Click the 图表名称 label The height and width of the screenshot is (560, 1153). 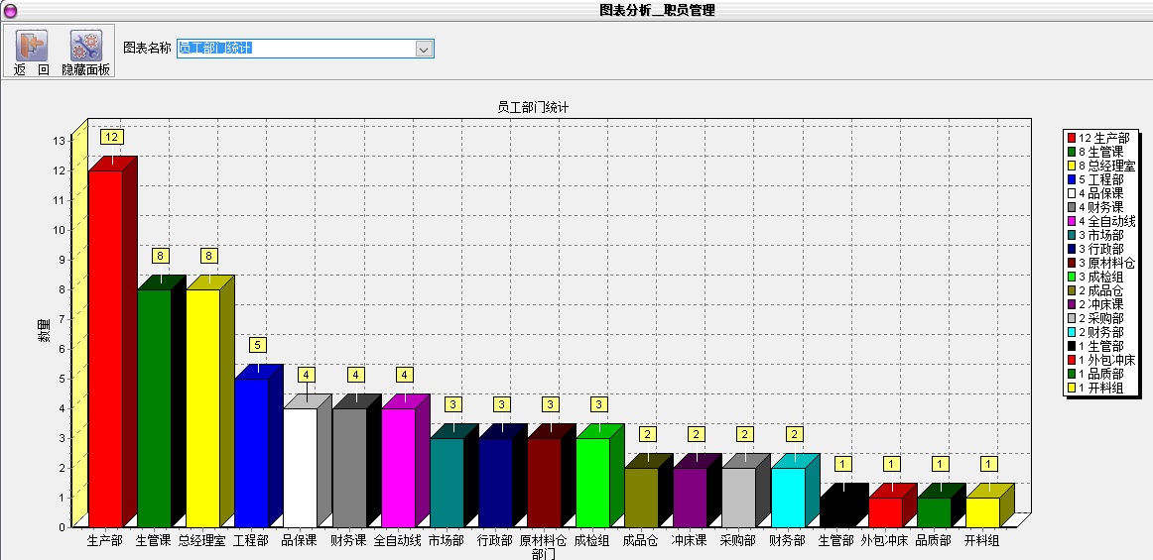coord(147,48)
